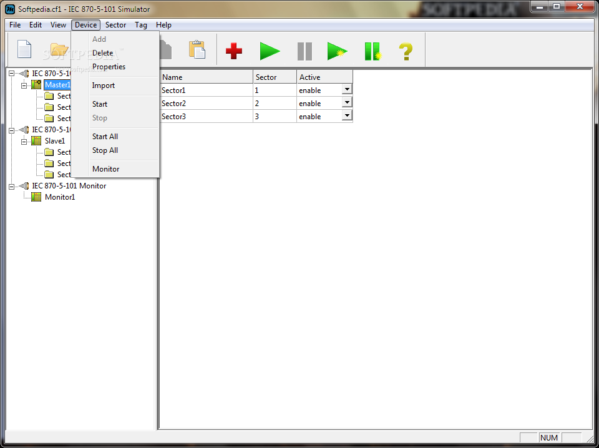Collapse the Slave1 tree node
Screen dimensions: 599x448
(24, 141)
